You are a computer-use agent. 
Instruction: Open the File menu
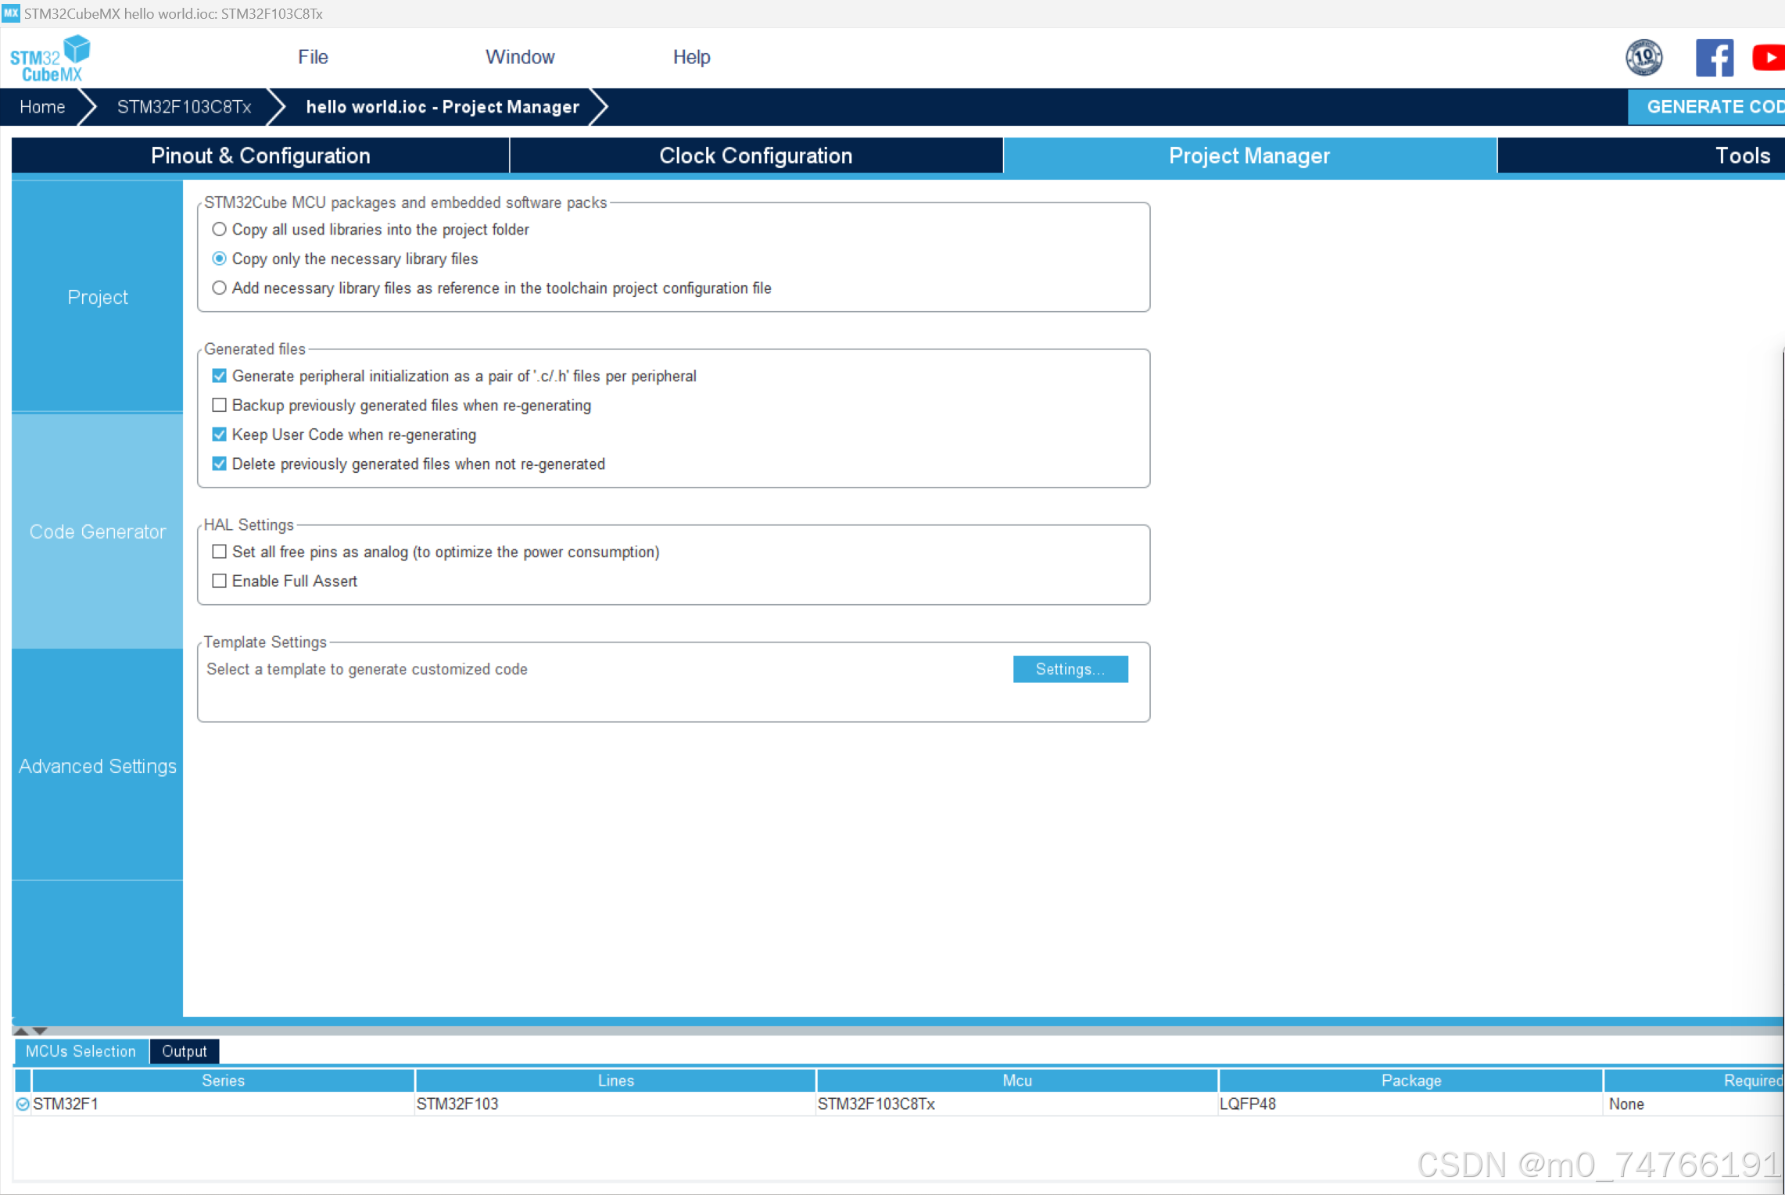point(313,57)
